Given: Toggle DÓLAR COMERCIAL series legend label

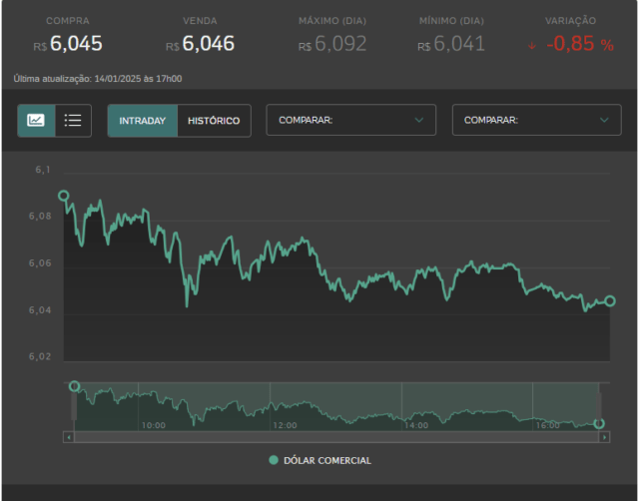Looking at the screenshot, I should 327,461.
